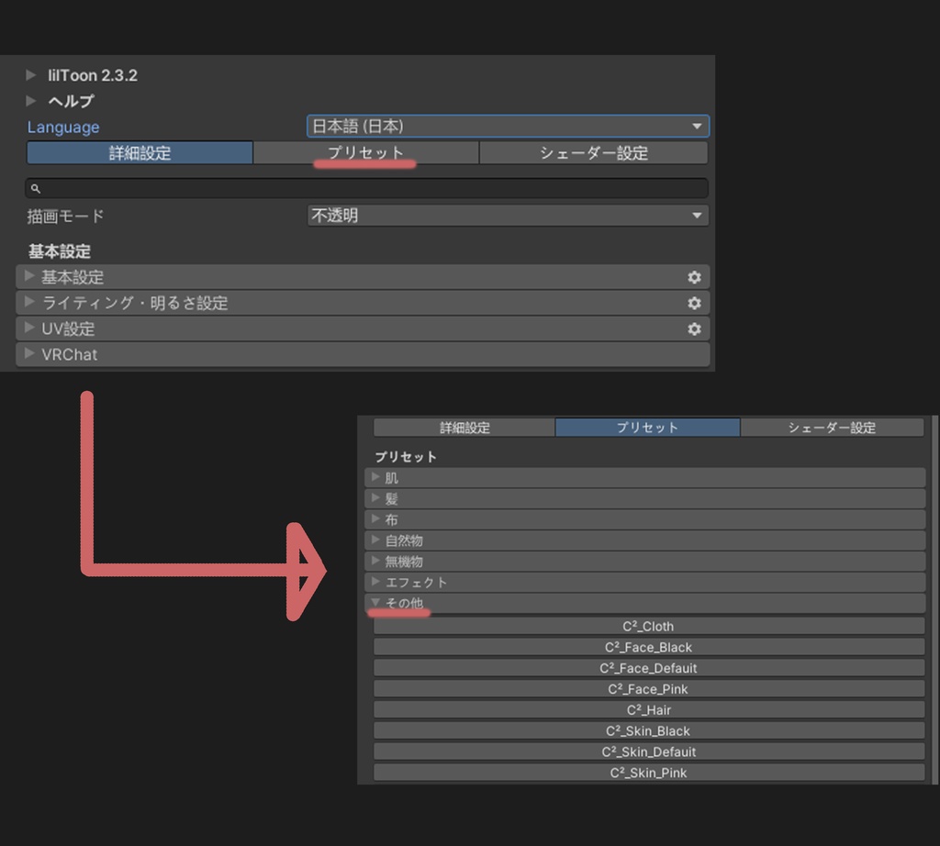940x846 pixels.
Task: Click the Language label
Action: click(x=63, y=127)
